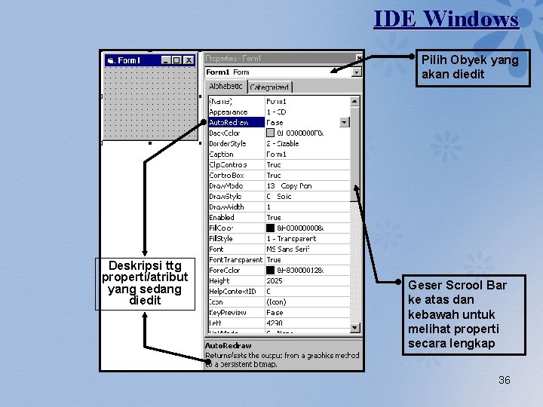Select the Height property
543x407 pixels.
point(237,281)
